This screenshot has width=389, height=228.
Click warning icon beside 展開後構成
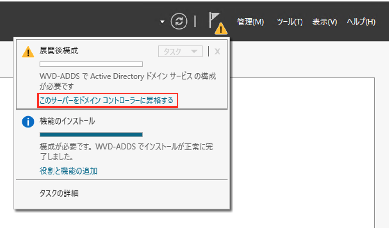pyautogui.click(x=28, y=52)
